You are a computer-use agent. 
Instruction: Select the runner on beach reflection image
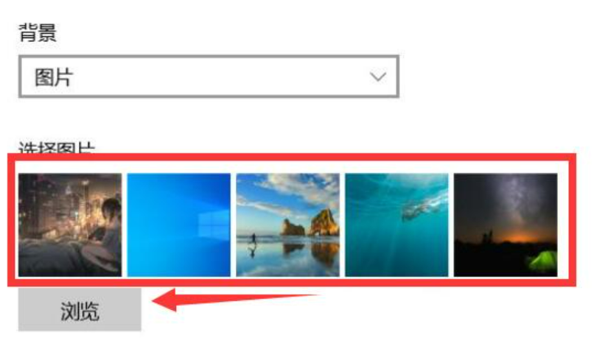pos(288,225)
